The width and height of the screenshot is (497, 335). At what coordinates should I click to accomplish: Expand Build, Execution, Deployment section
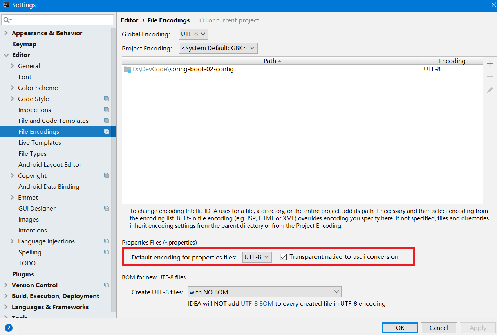click(6, 296)
